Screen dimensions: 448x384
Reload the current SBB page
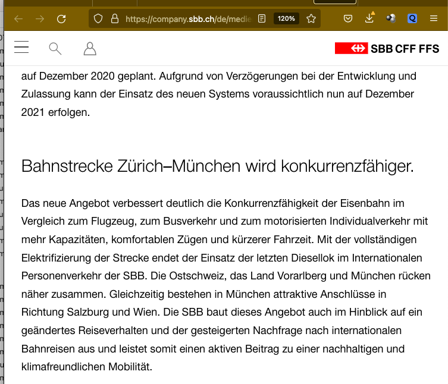tap(61, 19)
